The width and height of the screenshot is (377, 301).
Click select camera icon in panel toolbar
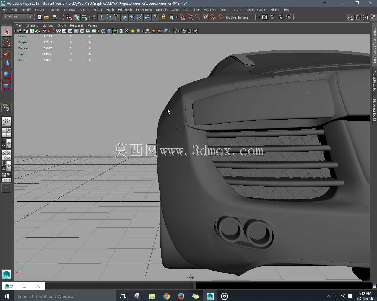coord(19,31)
